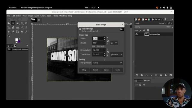Screen dimensions: 192x108
Task: Click the Scale button
Action: click(118, 70)
